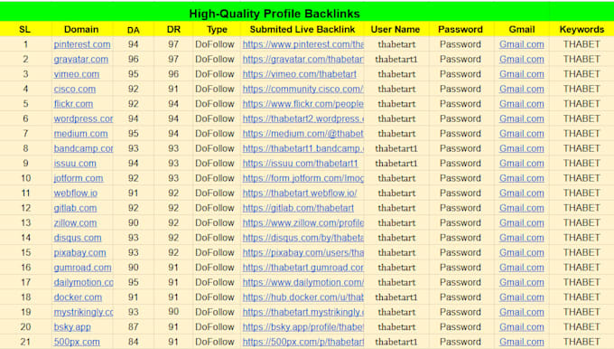Select the DR column header
Image resolution: width=614 pixels, height=349 pixels.
(x=173, y=30)
